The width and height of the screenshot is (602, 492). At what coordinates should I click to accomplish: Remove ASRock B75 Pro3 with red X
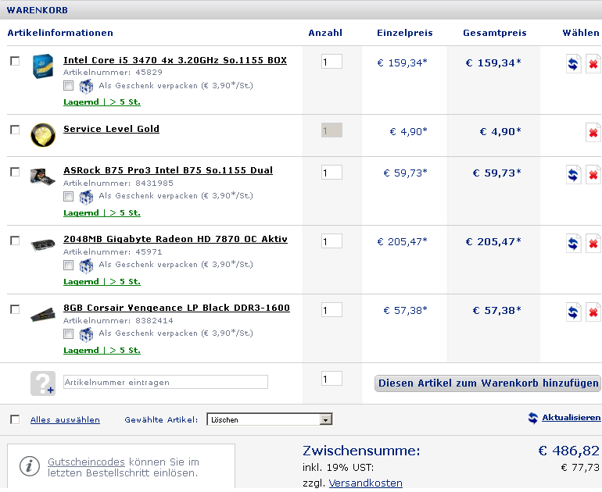coord(593,175)
